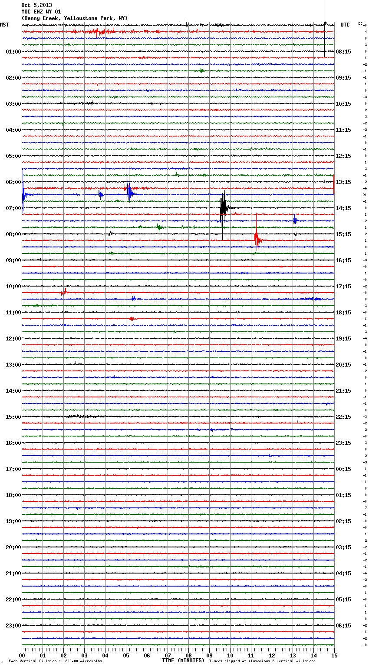
Task: Select the 12:00 MST row label
Action: [13, 339]
